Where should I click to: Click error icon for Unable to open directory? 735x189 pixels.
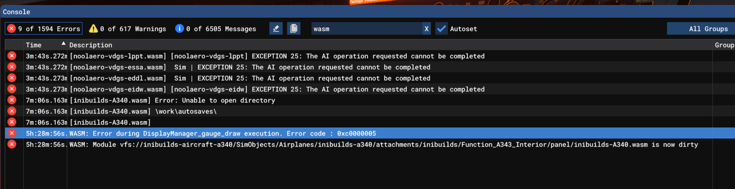[x=12, y=100]
